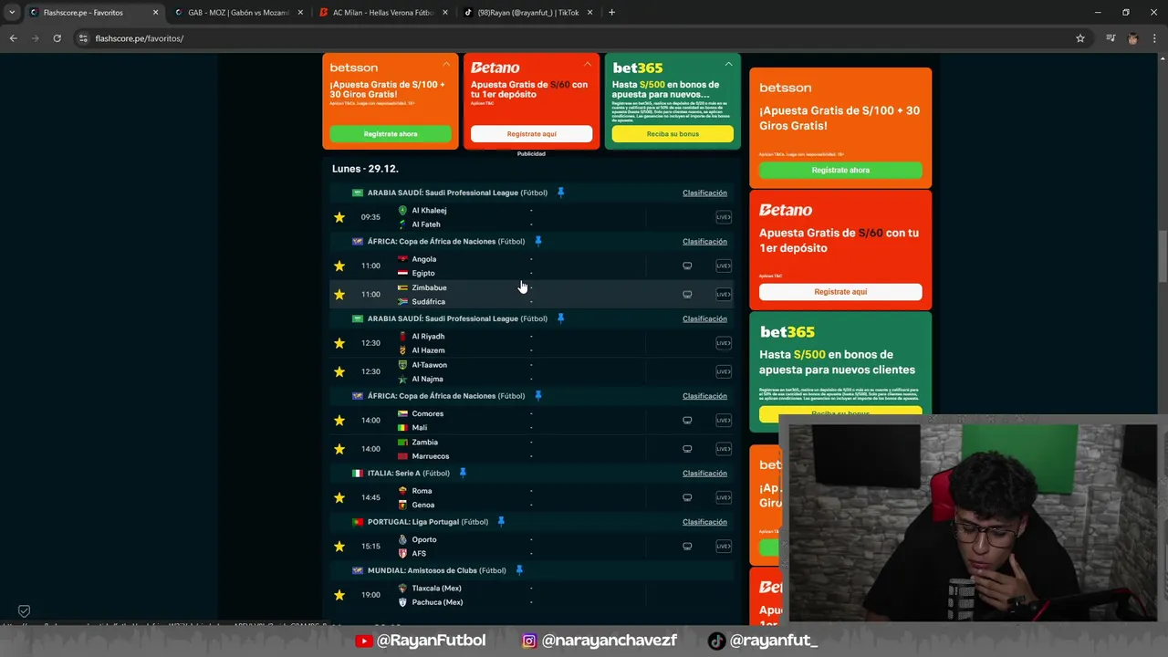Image resolution: width=1168 pixels, height=657 pixels.
Task: Open Serie A Clasificación link
Action: click(x=704, y=473)
